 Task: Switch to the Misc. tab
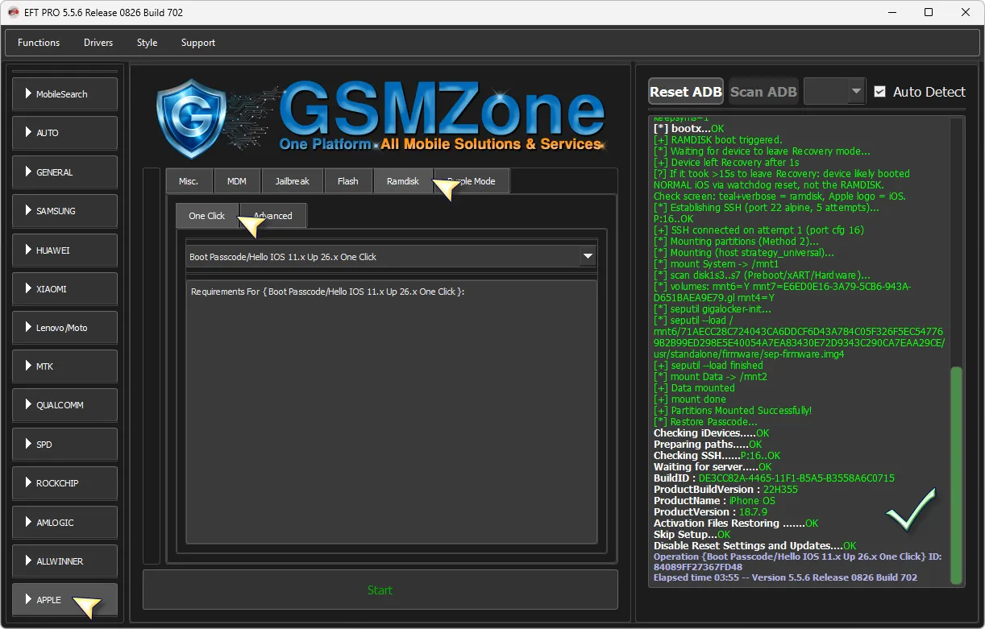(189, 181)
